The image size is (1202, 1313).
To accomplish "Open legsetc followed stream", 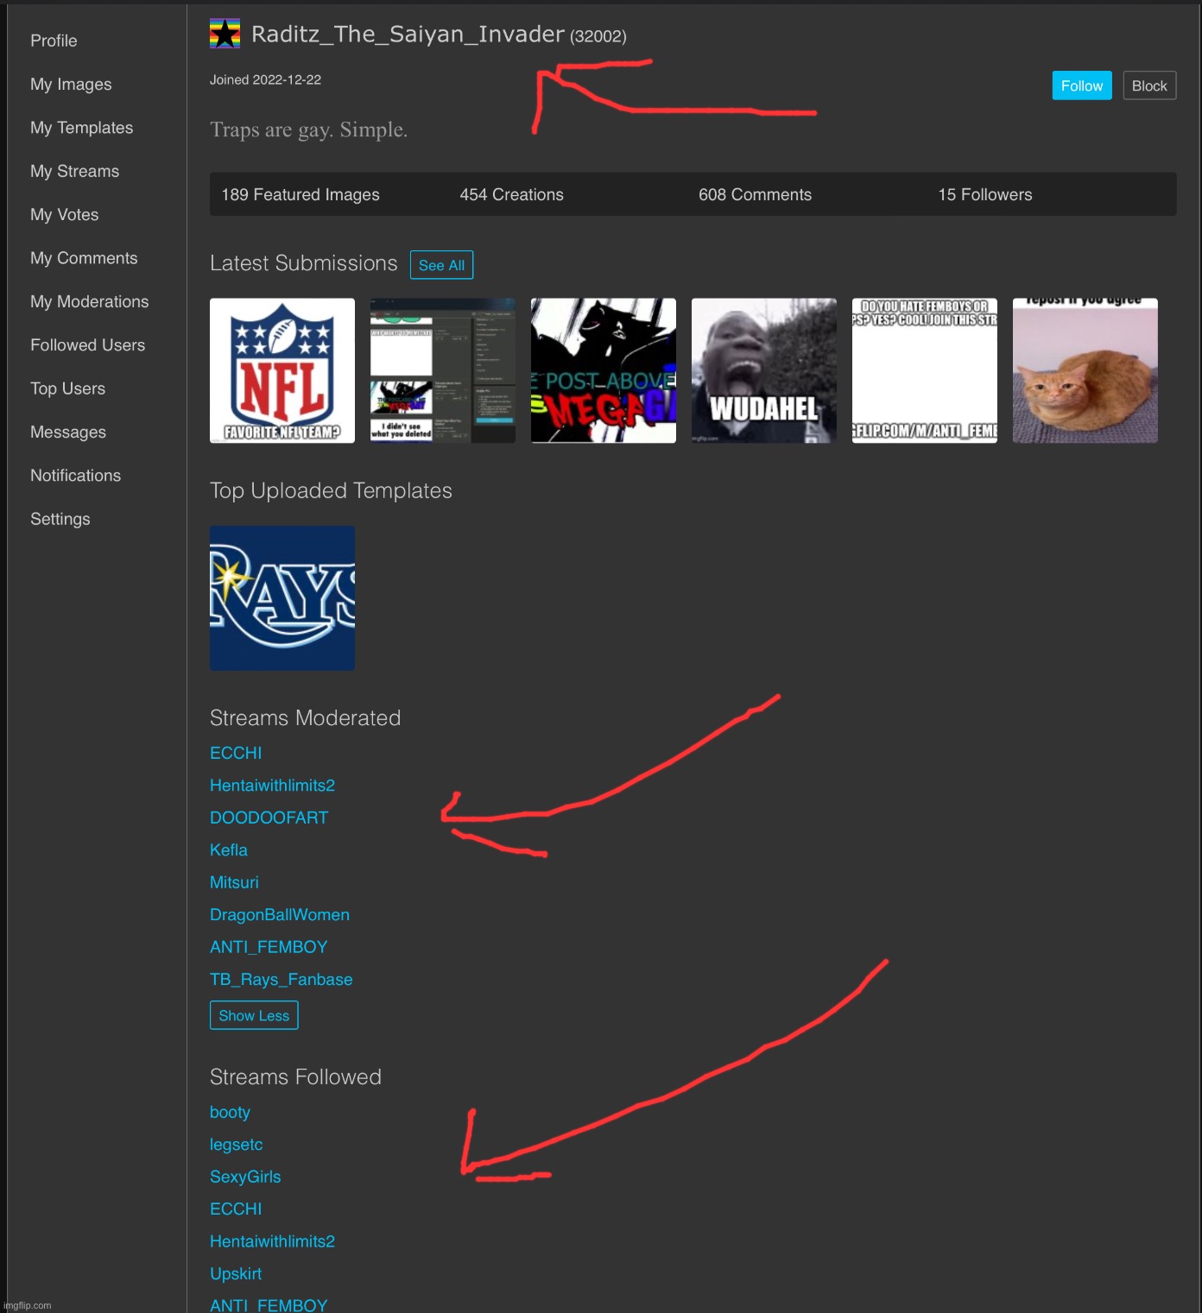I will click(236, 1144).
